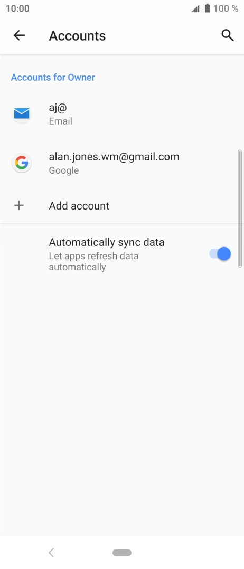Image resolution: width=244 pixels, height=569 pixels.
Task: Tap the 100 % battery percentage text
Action: click(x=226, y=8)
